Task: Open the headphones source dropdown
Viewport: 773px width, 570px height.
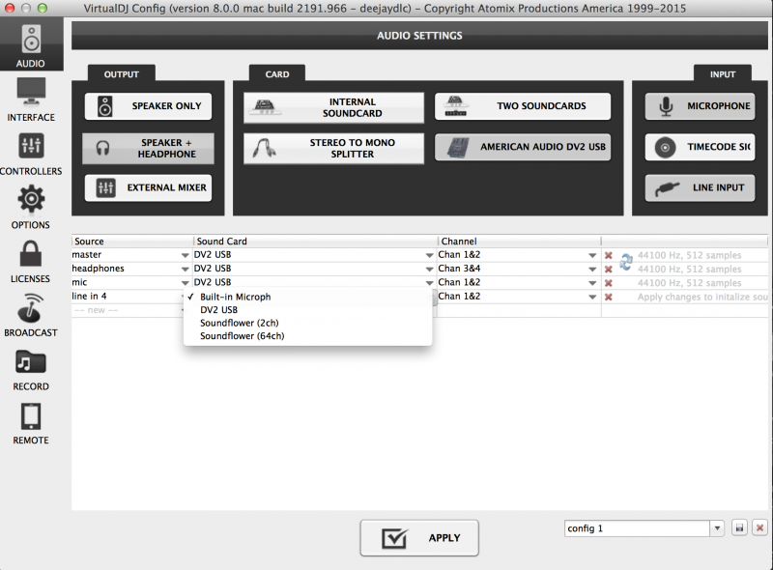Action: point(185,270)
